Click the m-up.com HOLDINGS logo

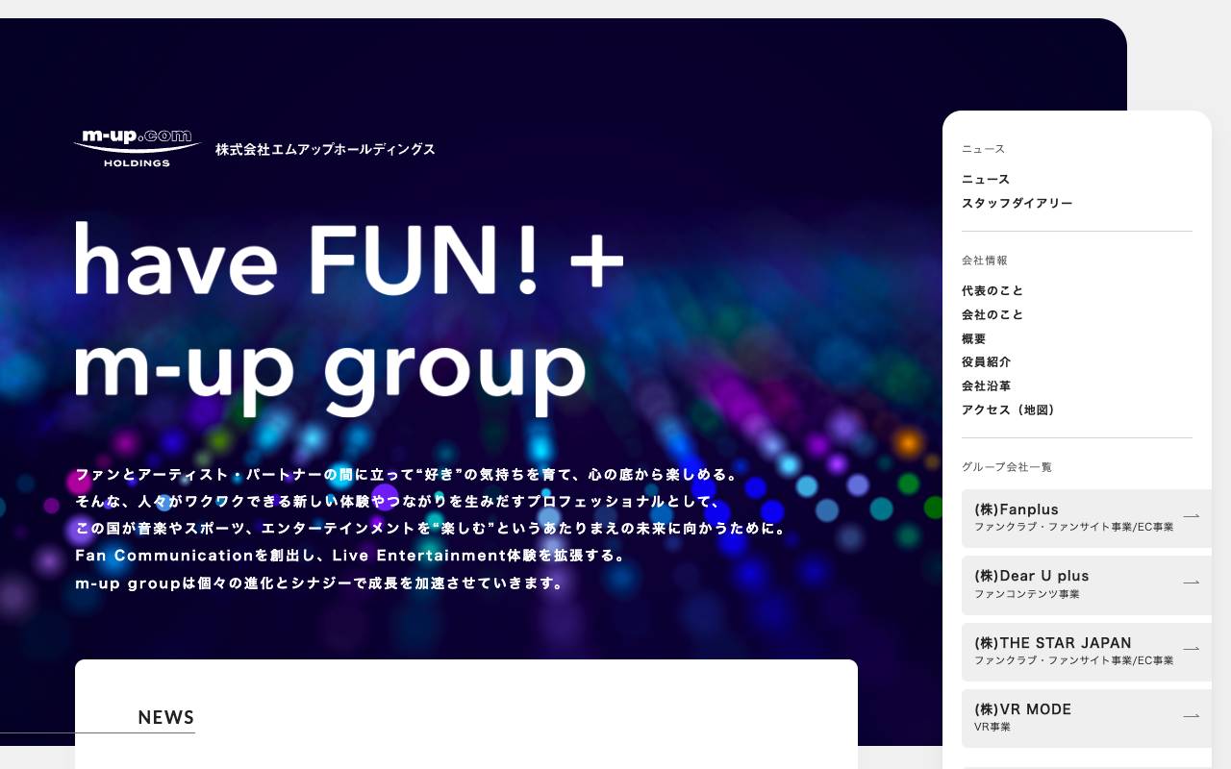137,146
